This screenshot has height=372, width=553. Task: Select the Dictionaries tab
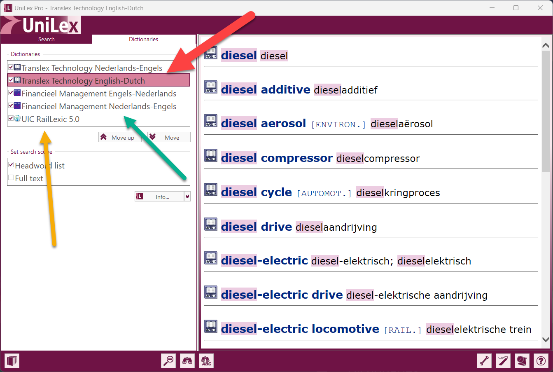(x=143, y=39)
